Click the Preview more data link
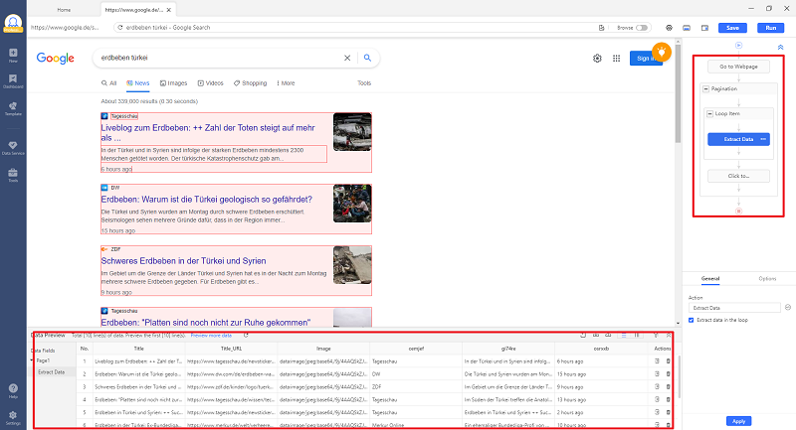Screen dimensions: 796x430 (211, 336)
